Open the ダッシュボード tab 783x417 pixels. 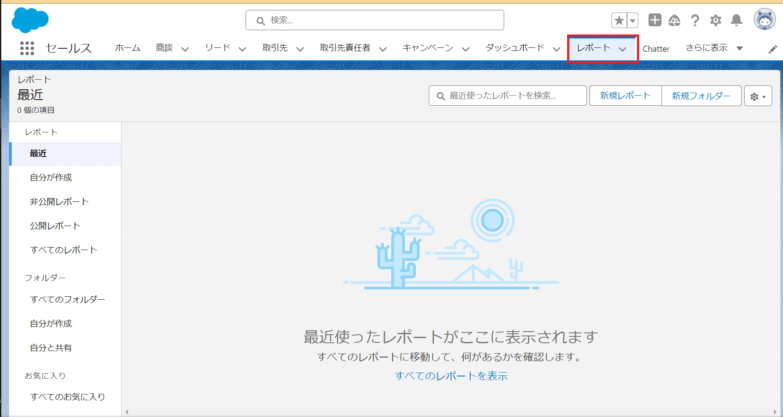pos(515,48)
